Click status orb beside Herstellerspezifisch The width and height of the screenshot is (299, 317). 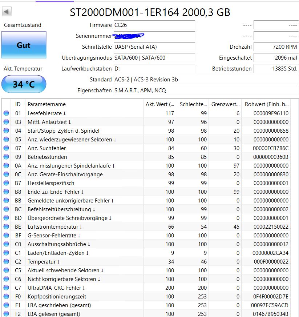[x=6, y=183]
